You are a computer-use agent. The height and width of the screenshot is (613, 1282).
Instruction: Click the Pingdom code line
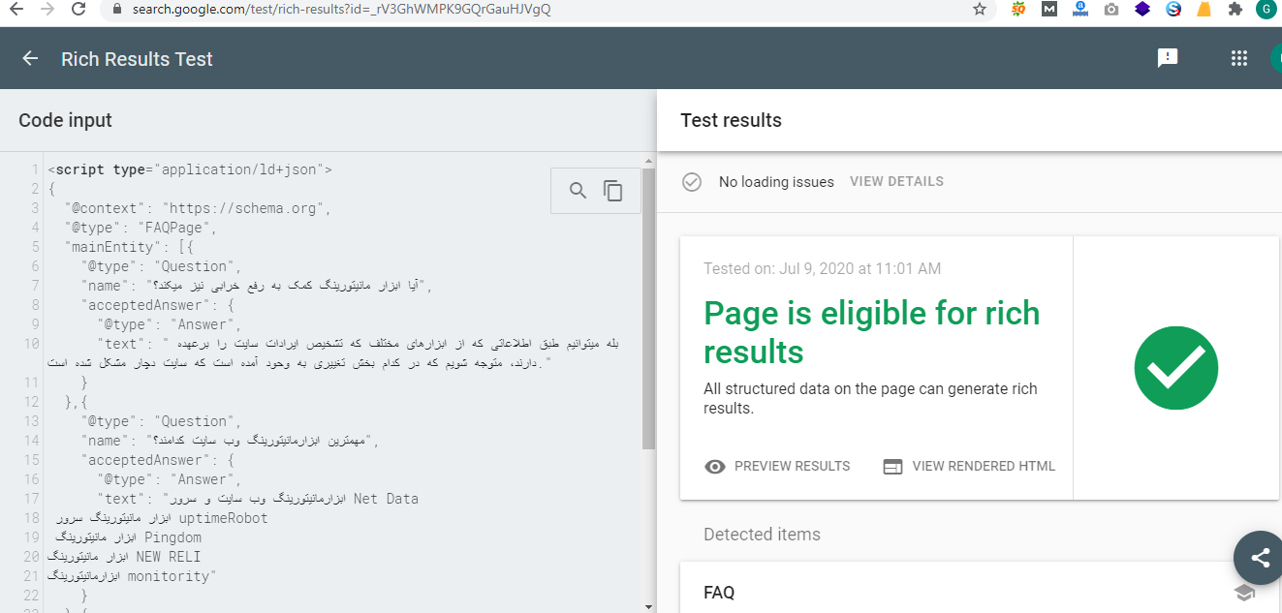pyautogui.click(x=127, y=537)
